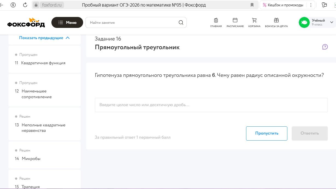Screen dimensions: 336x189
Task: Click the Найти занятия search field
Action: [x=136, y=22]
